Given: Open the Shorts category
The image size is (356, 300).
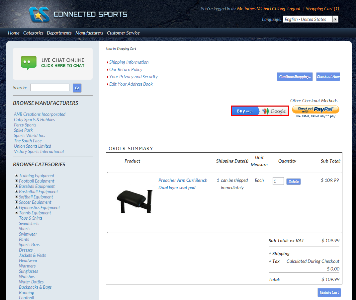Looking at the screenshot, I should click(25, 229).
